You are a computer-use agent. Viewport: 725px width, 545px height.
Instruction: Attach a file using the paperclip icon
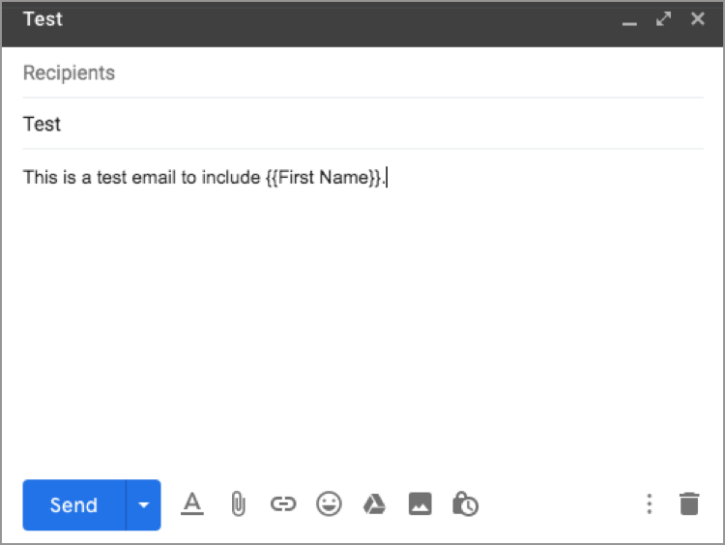(238, 504)
